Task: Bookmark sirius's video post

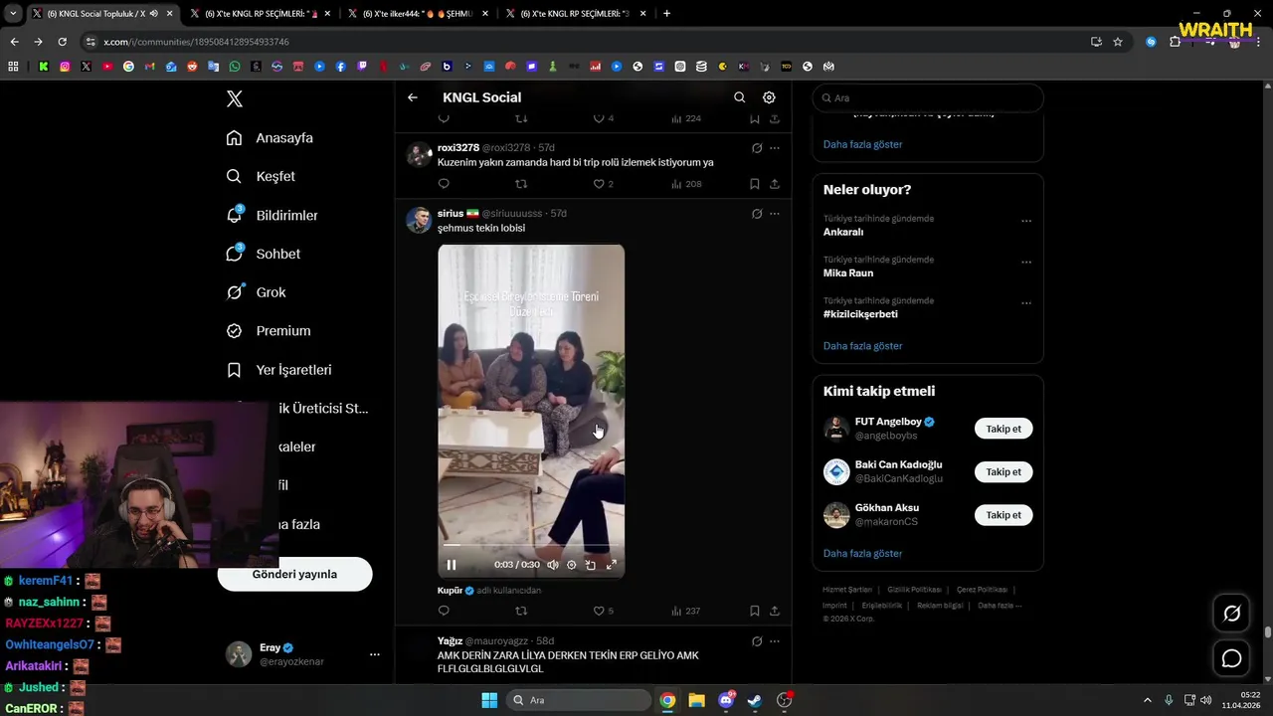Action: (x=754, y=611)
